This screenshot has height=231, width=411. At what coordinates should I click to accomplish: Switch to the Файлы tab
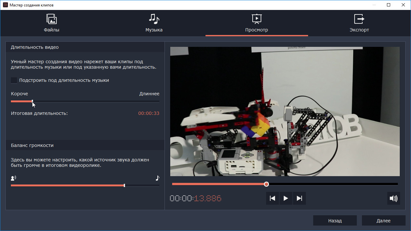tap(52, 30)
